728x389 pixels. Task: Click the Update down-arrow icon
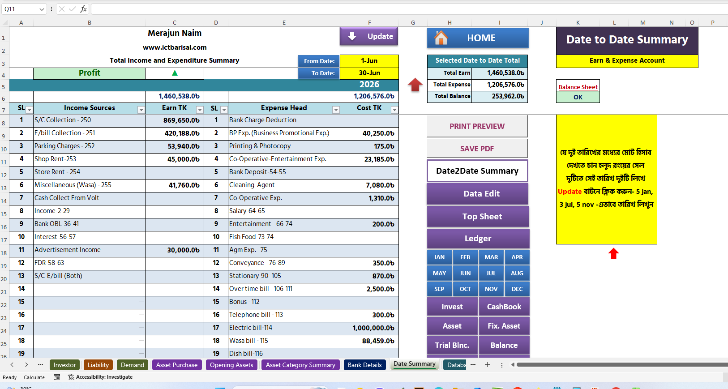[x=352, y=36]
